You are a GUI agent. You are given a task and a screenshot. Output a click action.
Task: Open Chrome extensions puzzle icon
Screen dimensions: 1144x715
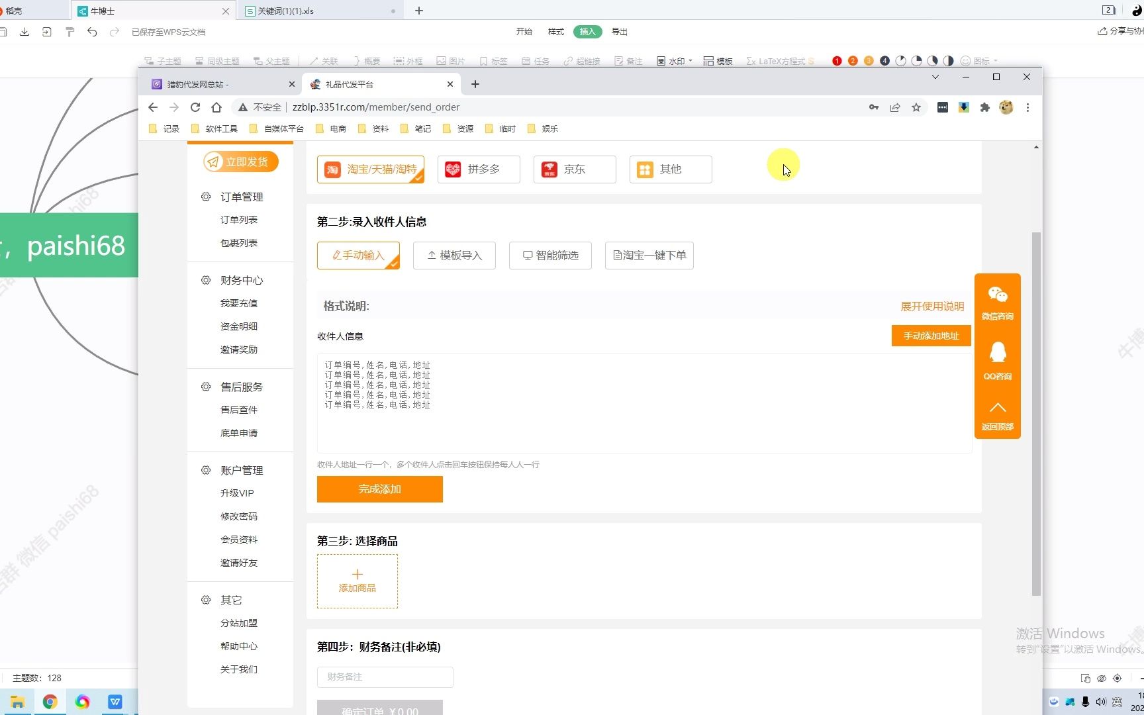tap(985, 107)
